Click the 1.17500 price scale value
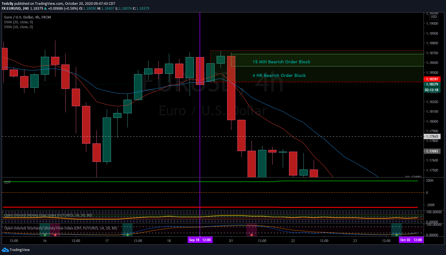Viewport: 446px width, 255px height. point(432,170)
